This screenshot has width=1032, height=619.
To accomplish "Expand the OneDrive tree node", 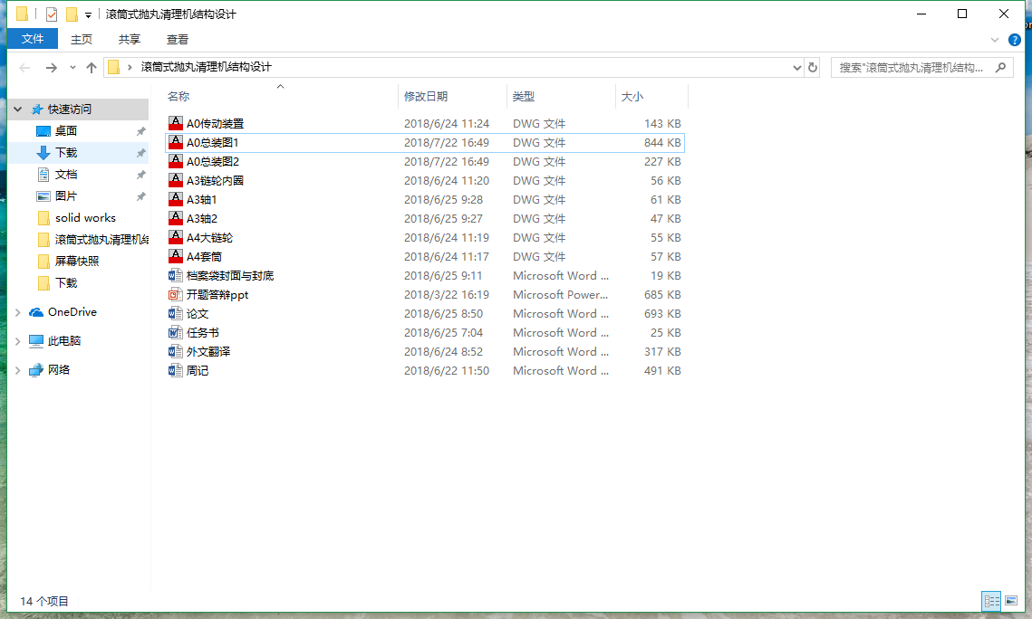I will (18, 312).
